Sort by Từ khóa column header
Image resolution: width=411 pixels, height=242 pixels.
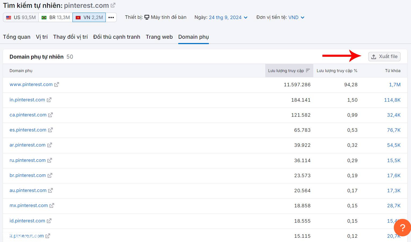tap(393, 71)
